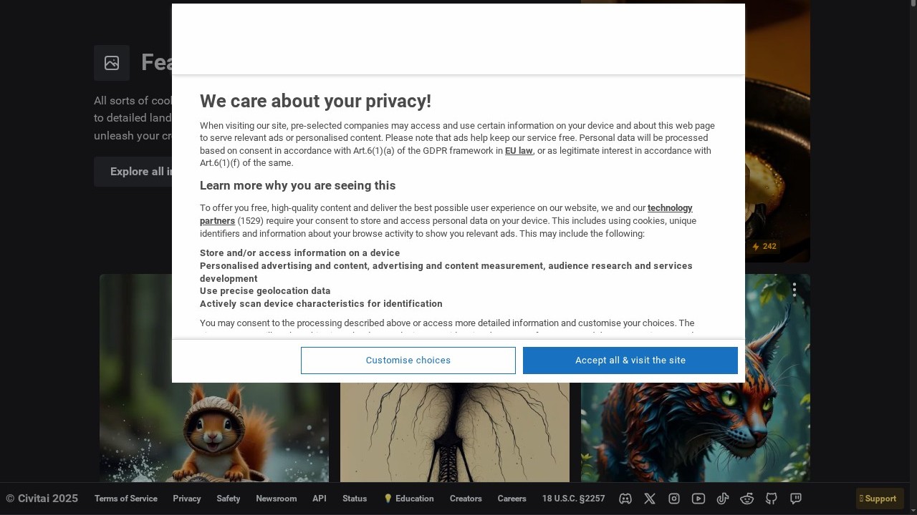This screenshot has height=515, width=917.
Task: Open the 18 U.S.C. §2257 link
Action: [573, 499]
